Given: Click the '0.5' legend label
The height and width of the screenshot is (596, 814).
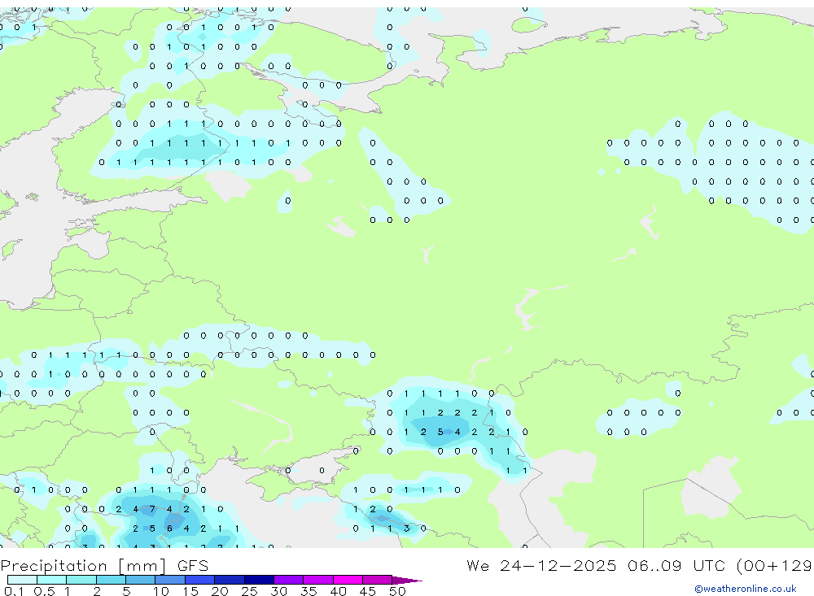Looking at the screenshot, I should (x=44, y=591).
